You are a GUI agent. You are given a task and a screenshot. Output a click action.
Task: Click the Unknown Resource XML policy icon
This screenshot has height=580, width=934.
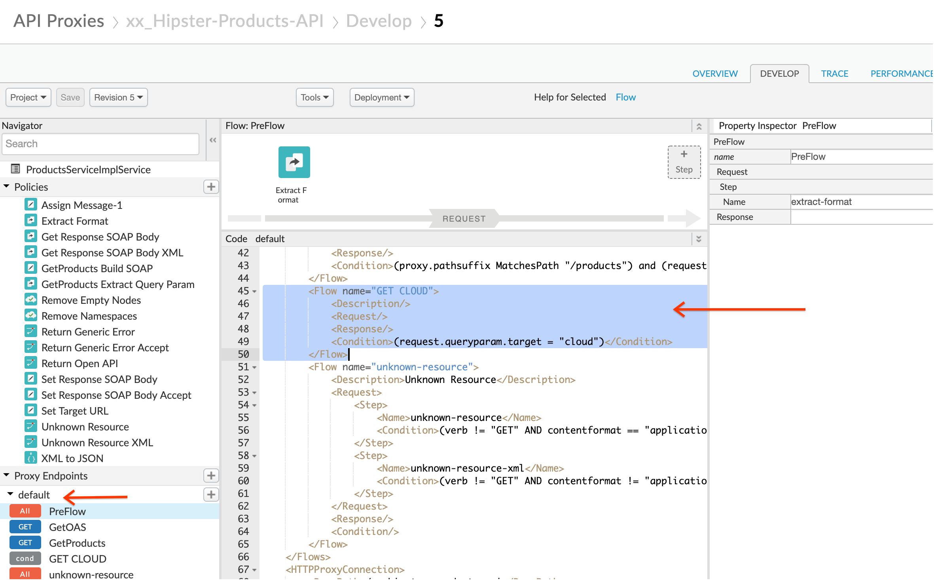tap(31, 442)
